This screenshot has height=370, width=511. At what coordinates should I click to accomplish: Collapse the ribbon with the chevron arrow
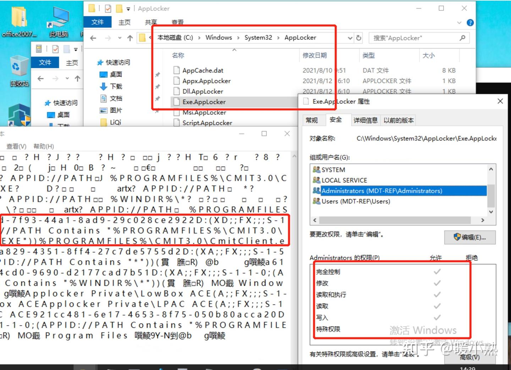point(459,22)
